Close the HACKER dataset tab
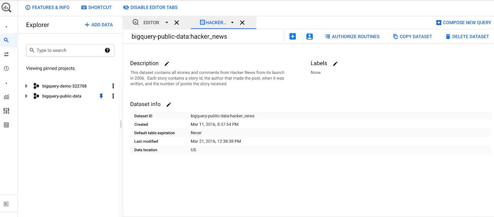494x217 pixels. tap(242, 23)
